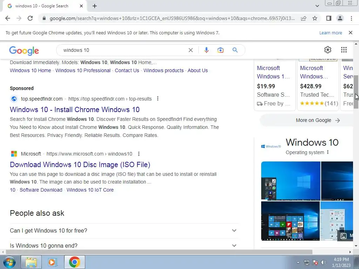
Task: Open Windows Explorer from the taskbar
Action: coord(31,262)
